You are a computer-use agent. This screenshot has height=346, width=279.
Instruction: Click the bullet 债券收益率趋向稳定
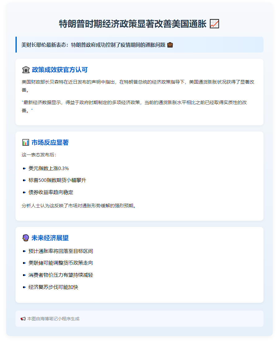51,192
